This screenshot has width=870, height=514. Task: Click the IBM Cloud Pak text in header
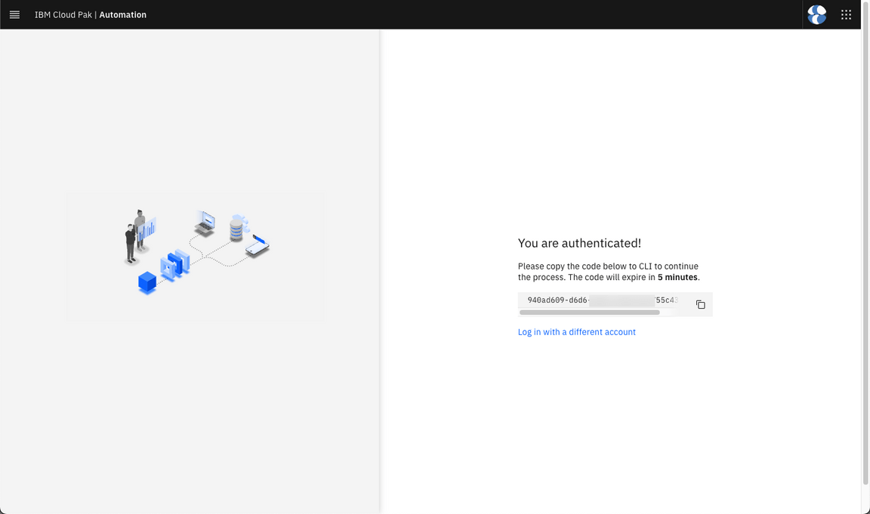pyautogui.click(x=63, y=15)
